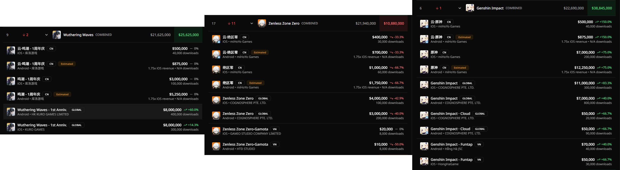Click VN tag on Zenless Zone Zero-Gamota HTD STUDIO
Image resolution: width=620 pixels, height=170 pixels.
pos(275,144)
